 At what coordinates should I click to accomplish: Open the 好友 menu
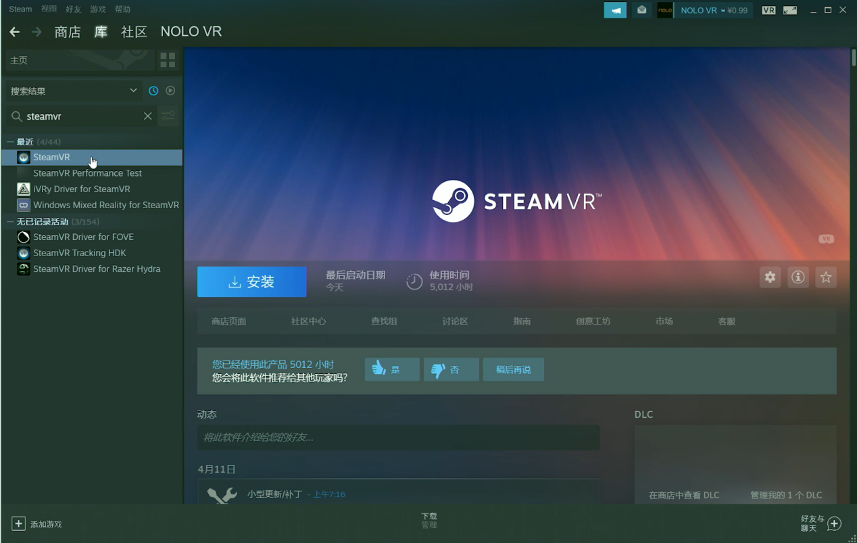(74, 9)
